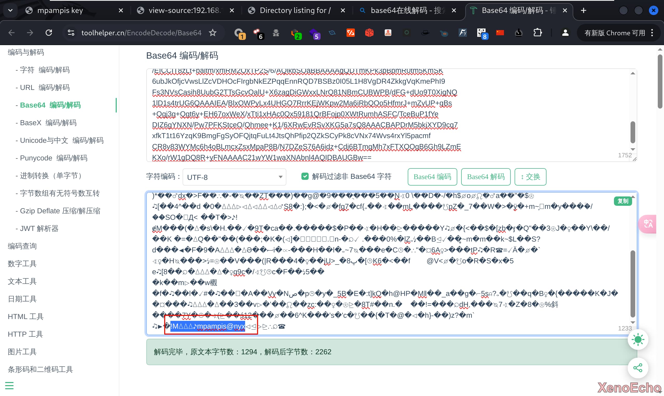Toggle the sun-shaped theme switch
Viewport: 664px width, 396px height.
coord(638,340)
